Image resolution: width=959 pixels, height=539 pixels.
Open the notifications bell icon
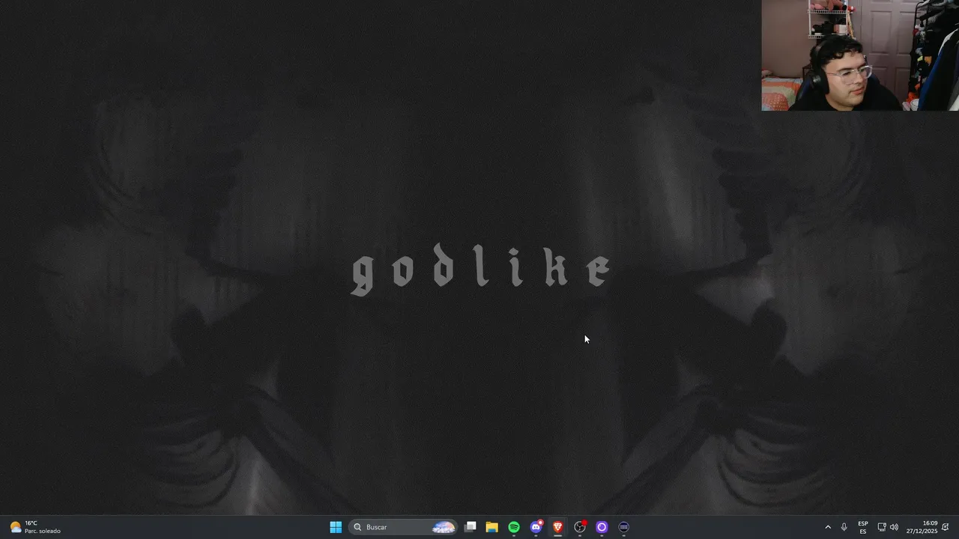click(946, 527)
